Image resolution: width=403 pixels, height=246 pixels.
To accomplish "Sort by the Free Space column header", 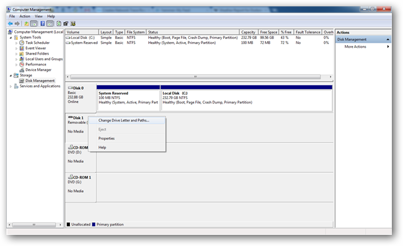I will 268,32.
